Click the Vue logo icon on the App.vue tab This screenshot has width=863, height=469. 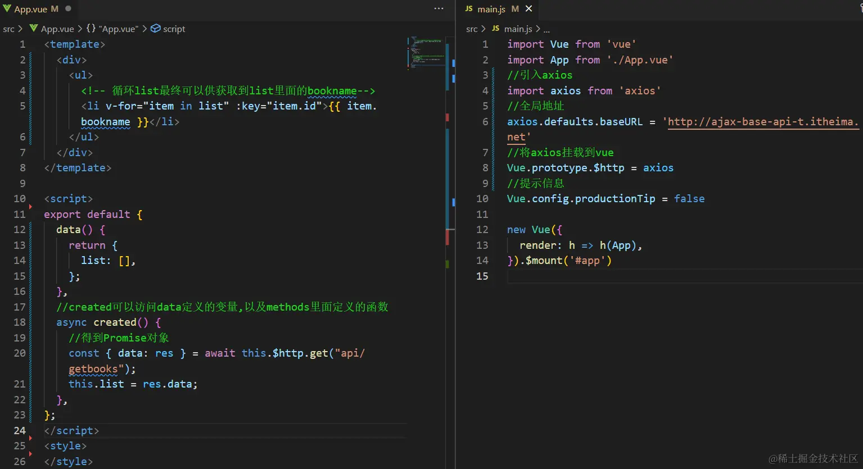pyautogui.click(x=7, y=8)
